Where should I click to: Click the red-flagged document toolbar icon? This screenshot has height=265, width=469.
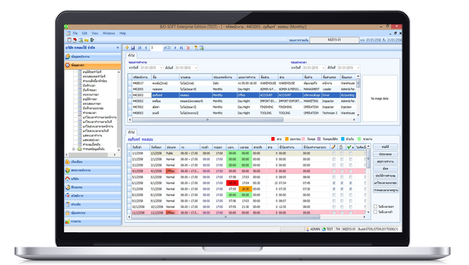[75, 40]
